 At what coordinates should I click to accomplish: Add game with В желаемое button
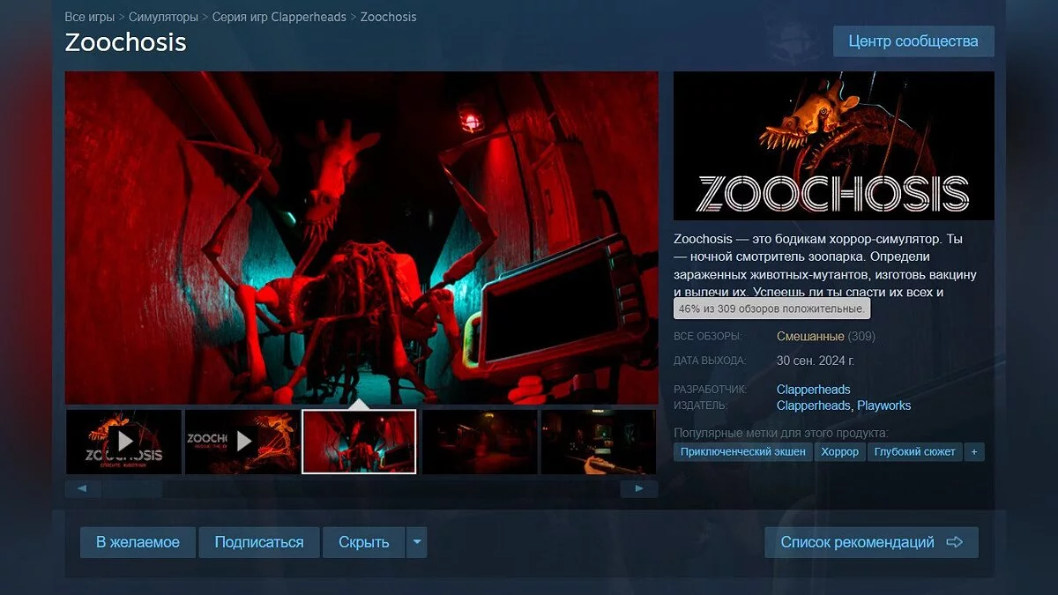pos(138,542)
